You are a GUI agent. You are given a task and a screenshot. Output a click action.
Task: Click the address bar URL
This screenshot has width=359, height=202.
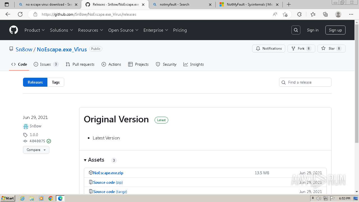89,14
